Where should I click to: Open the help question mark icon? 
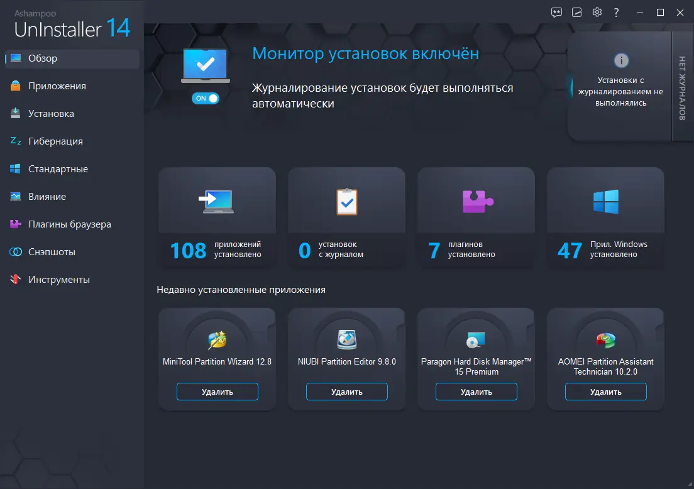coord(616,13)
